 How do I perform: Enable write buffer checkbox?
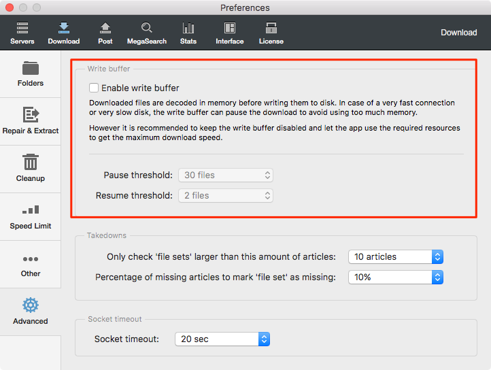point(94,88)
